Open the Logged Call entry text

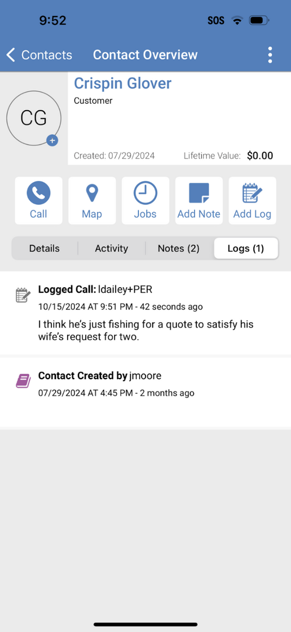145,313
